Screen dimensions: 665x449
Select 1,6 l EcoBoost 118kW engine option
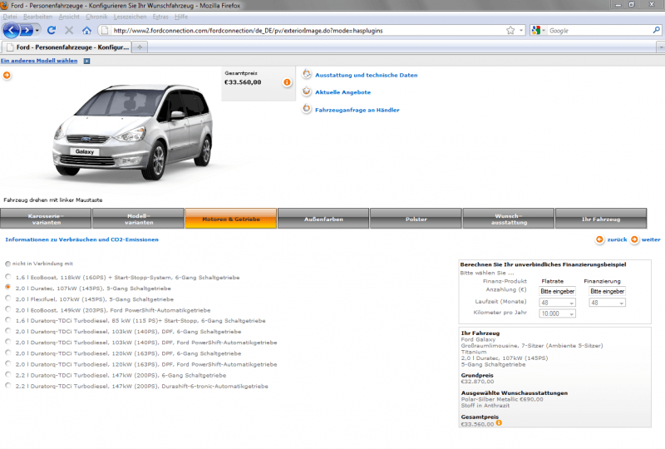click(8, 277)
